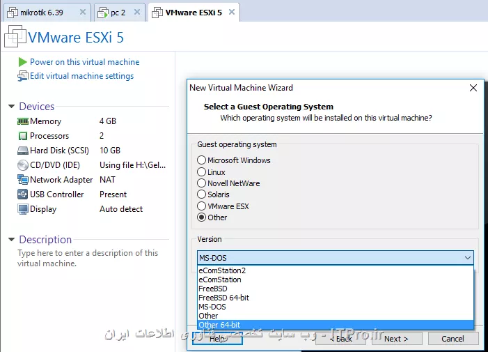Choose Solaris radio option
This screenshot has width=488, height=352.
(x=202, y=194)
